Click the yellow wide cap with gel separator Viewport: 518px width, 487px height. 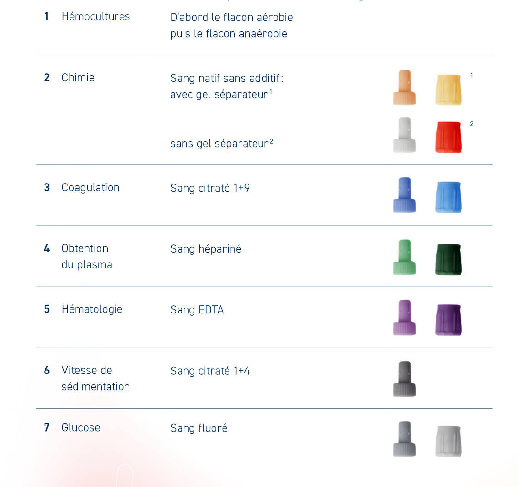[448, 90]
